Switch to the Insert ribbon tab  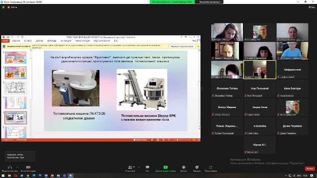click(x=28, y=41)
